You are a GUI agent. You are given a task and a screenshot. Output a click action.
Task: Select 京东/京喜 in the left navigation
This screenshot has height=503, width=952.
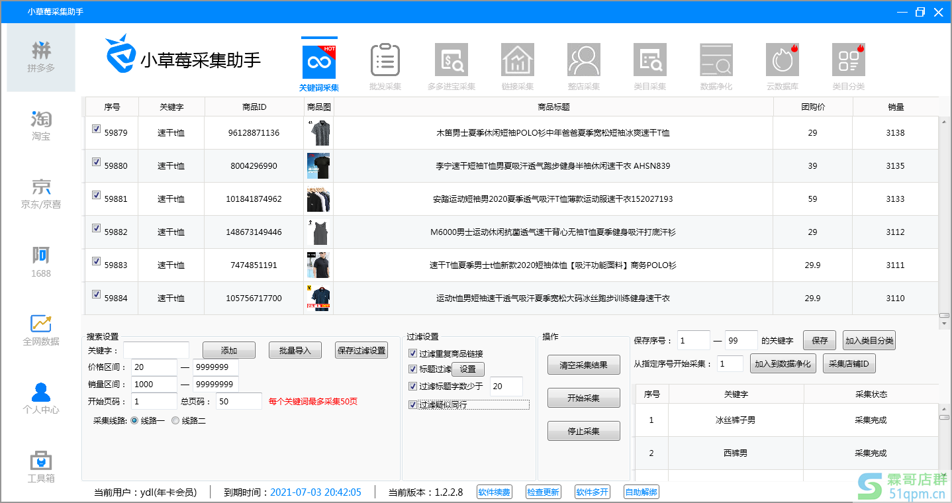click(40, 192)
